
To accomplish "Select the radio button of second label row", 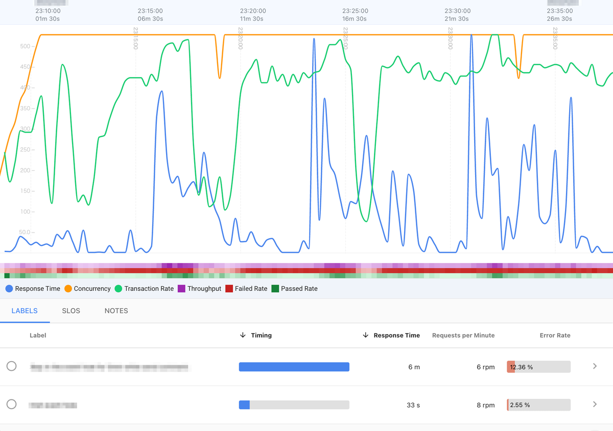I will click(12, 404).
